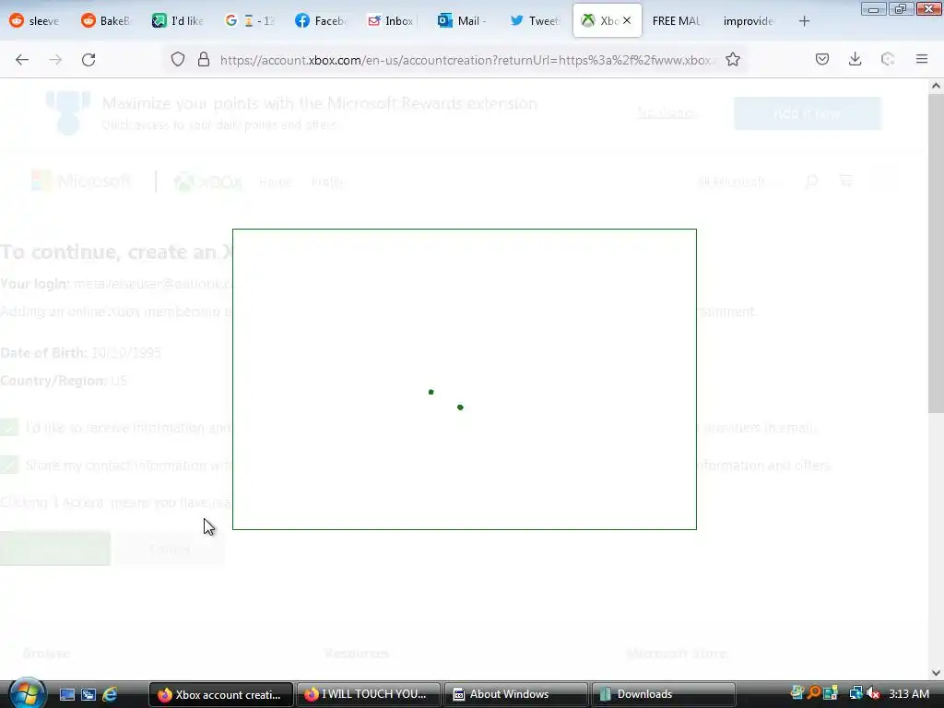Open the Home navigation link
Viewport: 944px width, 708px height.
click(x=275, y=182)
